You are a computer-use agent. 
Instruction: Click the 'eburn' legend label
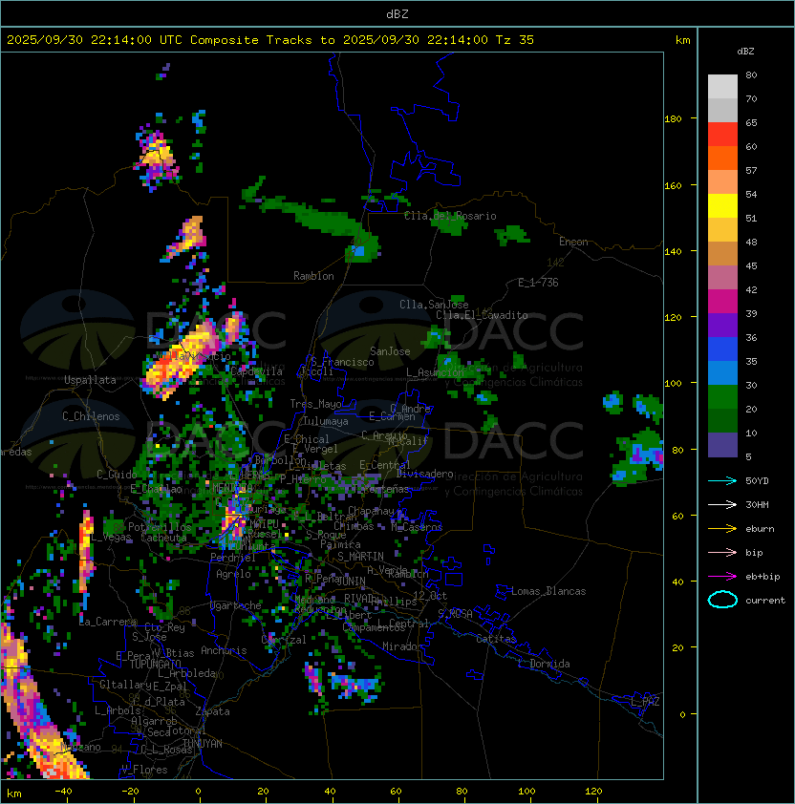(760, 529)
